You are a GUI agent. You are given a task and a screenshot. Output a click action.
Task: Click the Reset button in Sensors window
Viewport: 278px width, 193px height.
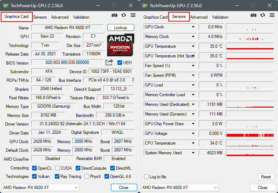(266, 177)
